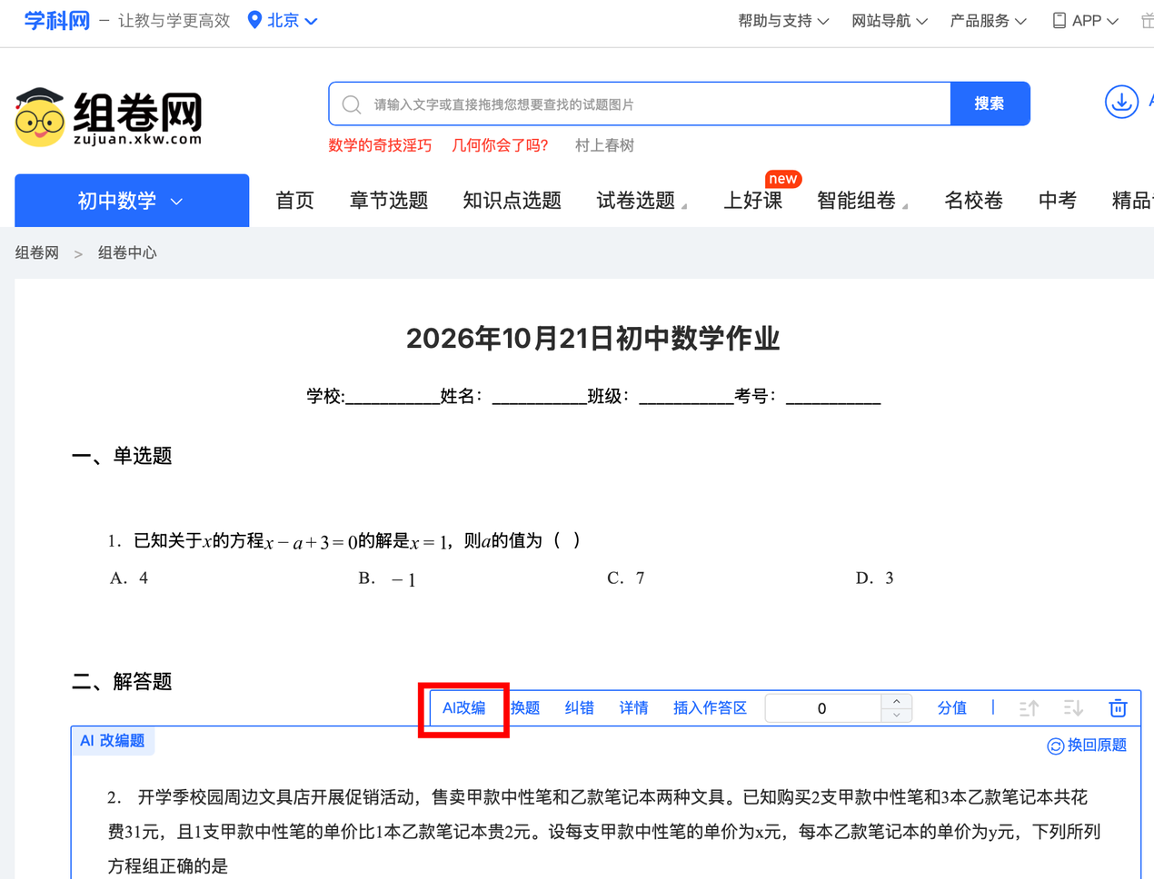This screenshot has width=1154, height=879.
Task: Click the 组卷网 owl logo
Action: (108, 117)
